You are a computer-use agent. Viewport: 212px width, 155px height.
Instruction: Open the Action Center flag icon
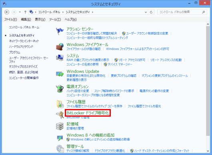coord(60,31)
